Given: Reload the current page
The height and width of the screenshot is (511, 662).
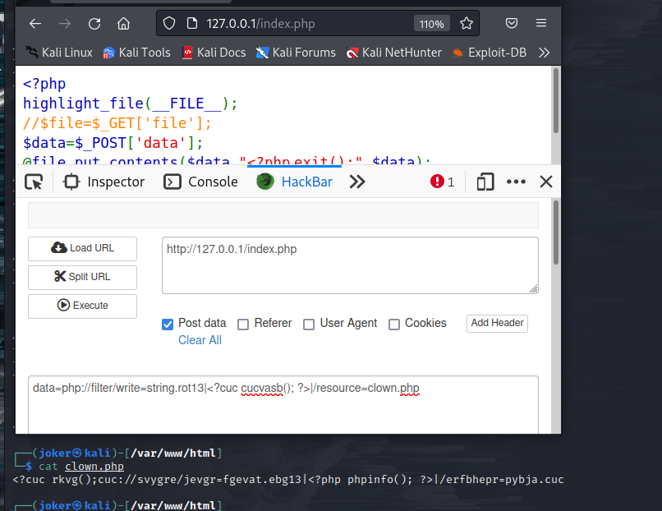Looking at the screenshot, I should [x=94, y=24].
